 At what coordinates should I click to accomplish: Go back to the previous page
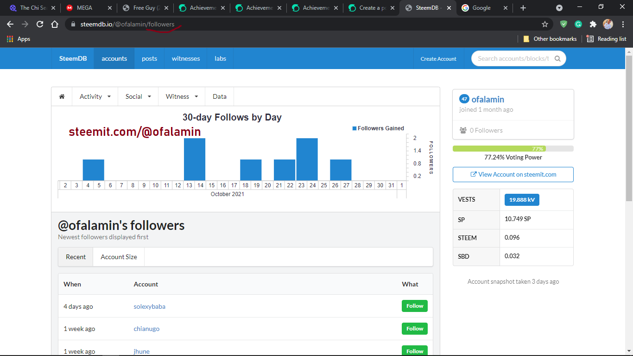click(10, 24)
